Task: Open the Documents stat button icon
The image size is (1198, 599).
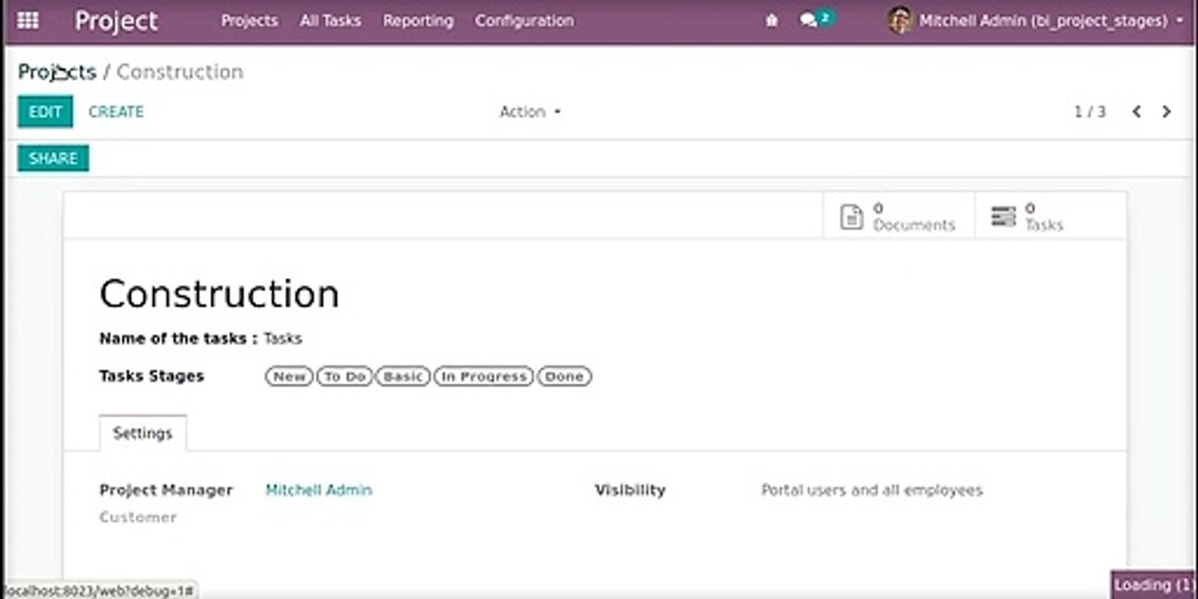Action: (x=852, y=217)
